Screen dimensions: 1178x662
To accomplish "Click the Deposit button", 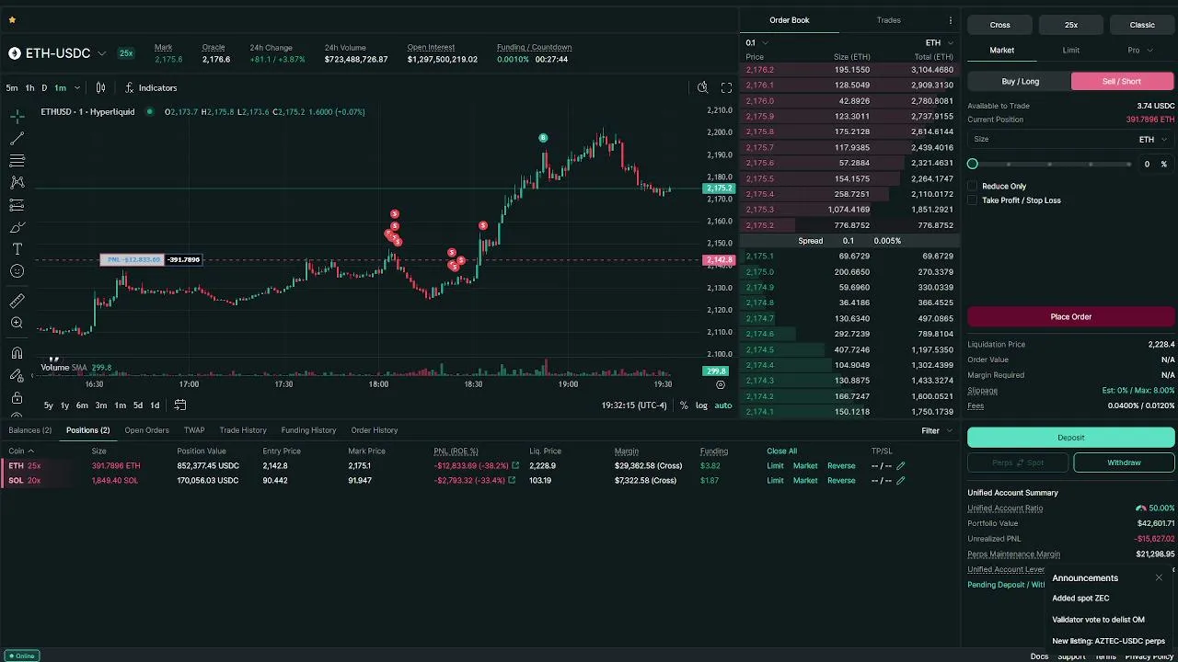I will pyautogui.click(x=1071, y=438).
